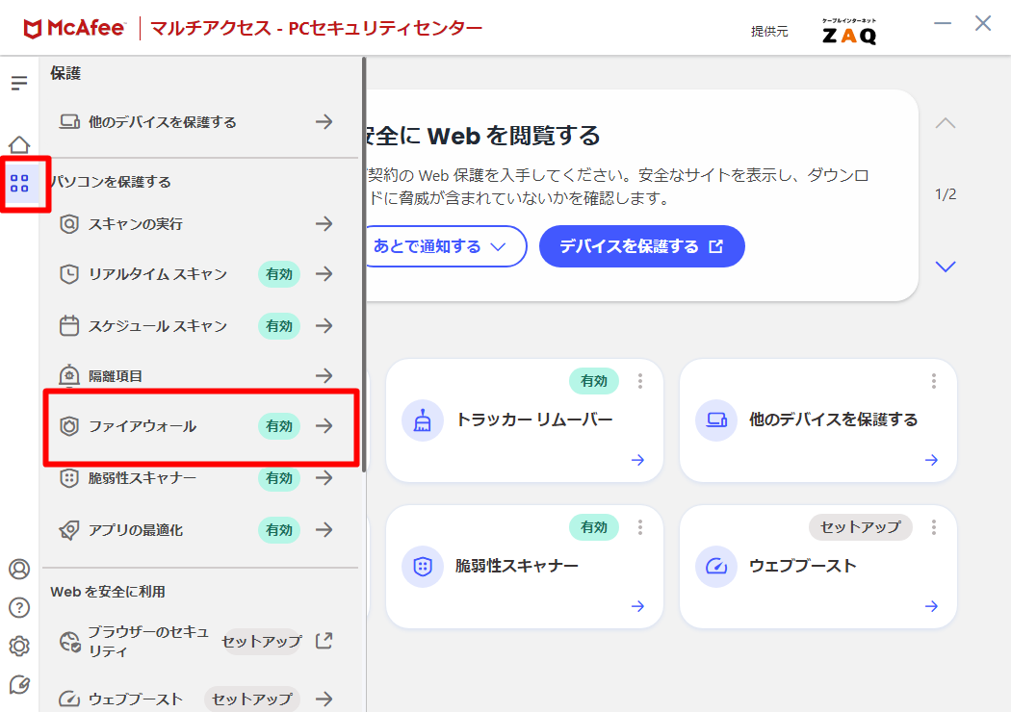The width and height of the screenshot is (1011, 712).
Task: Open the hamburger menu icon
Action: (19, 83)
